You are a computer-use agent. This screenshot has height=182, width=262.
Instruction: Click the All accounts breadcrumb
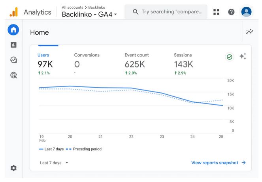tap(72, 8)
